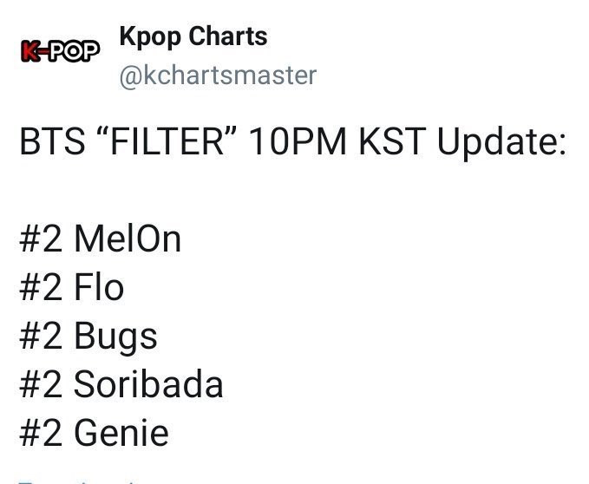Click the BTS text in the tweet

tap(52, 141)
